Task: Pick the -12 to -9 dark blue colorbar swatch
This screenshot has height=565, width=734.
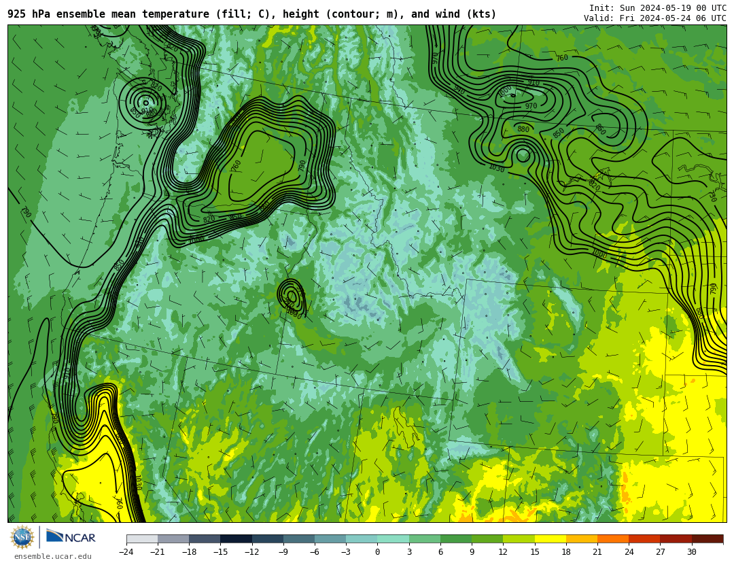Action: point(267,538)
